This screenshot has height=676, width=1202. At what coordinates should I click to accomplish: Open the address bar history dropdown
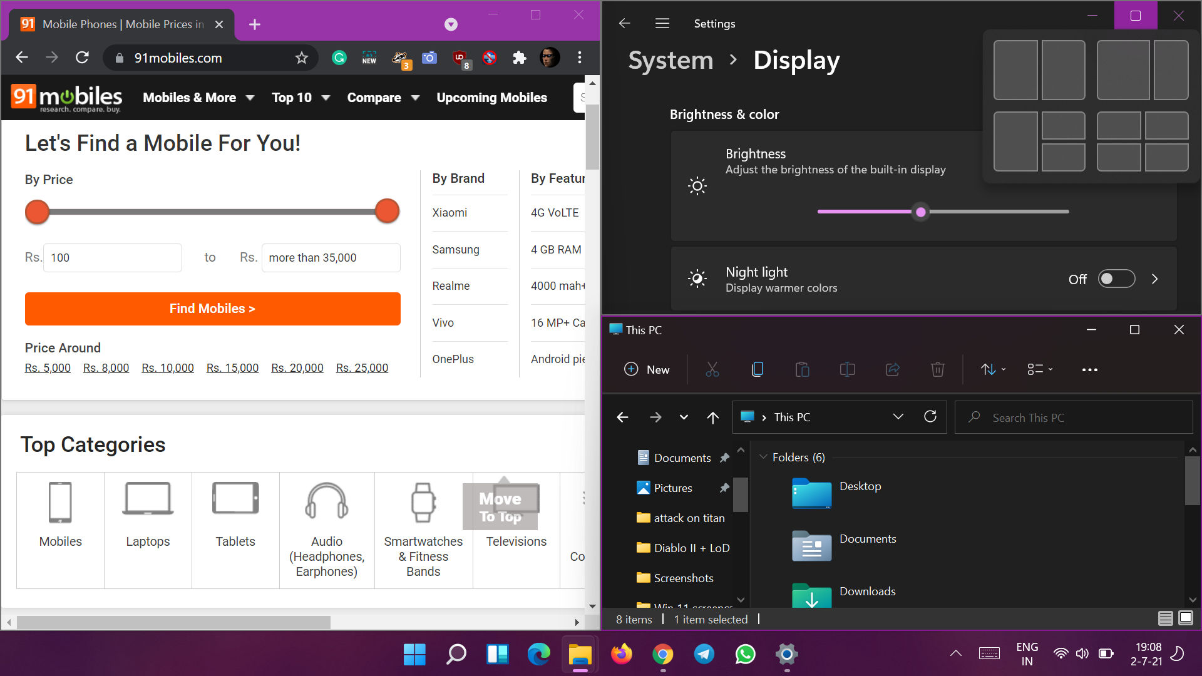(898, 417)
